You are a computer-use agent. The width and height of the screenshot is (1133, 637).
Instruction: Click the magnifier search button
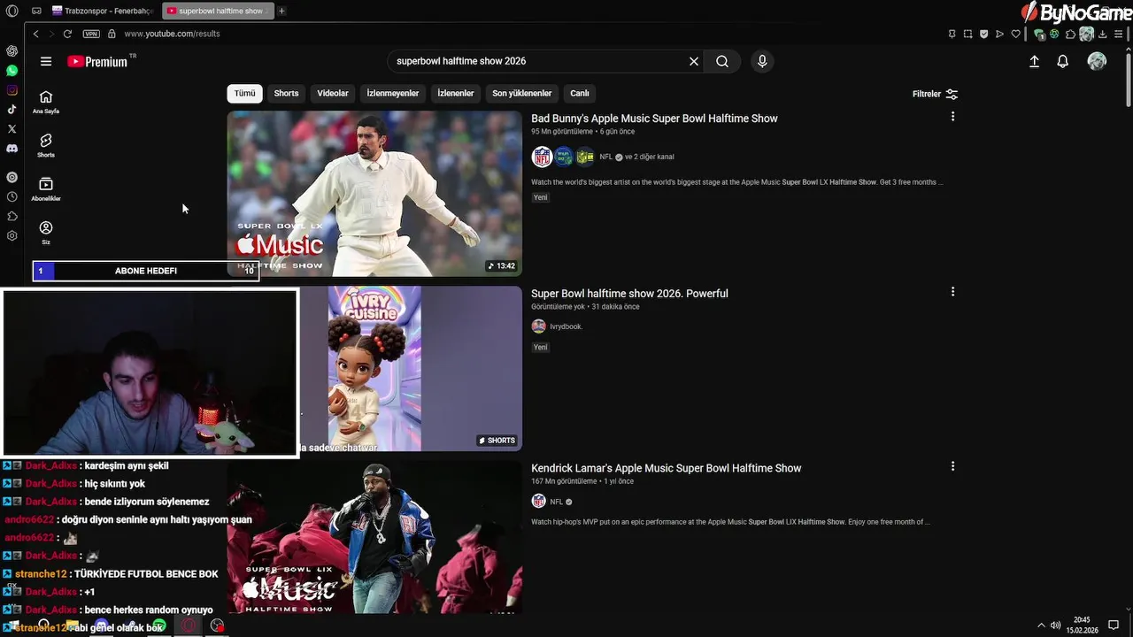point(722,61)
